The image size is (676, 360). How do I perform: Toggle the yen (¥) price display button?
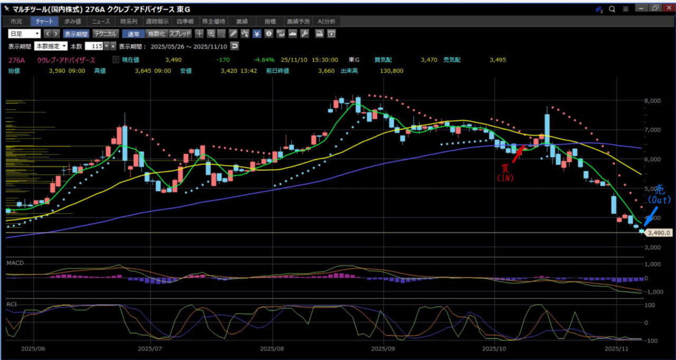coord(257,34)
